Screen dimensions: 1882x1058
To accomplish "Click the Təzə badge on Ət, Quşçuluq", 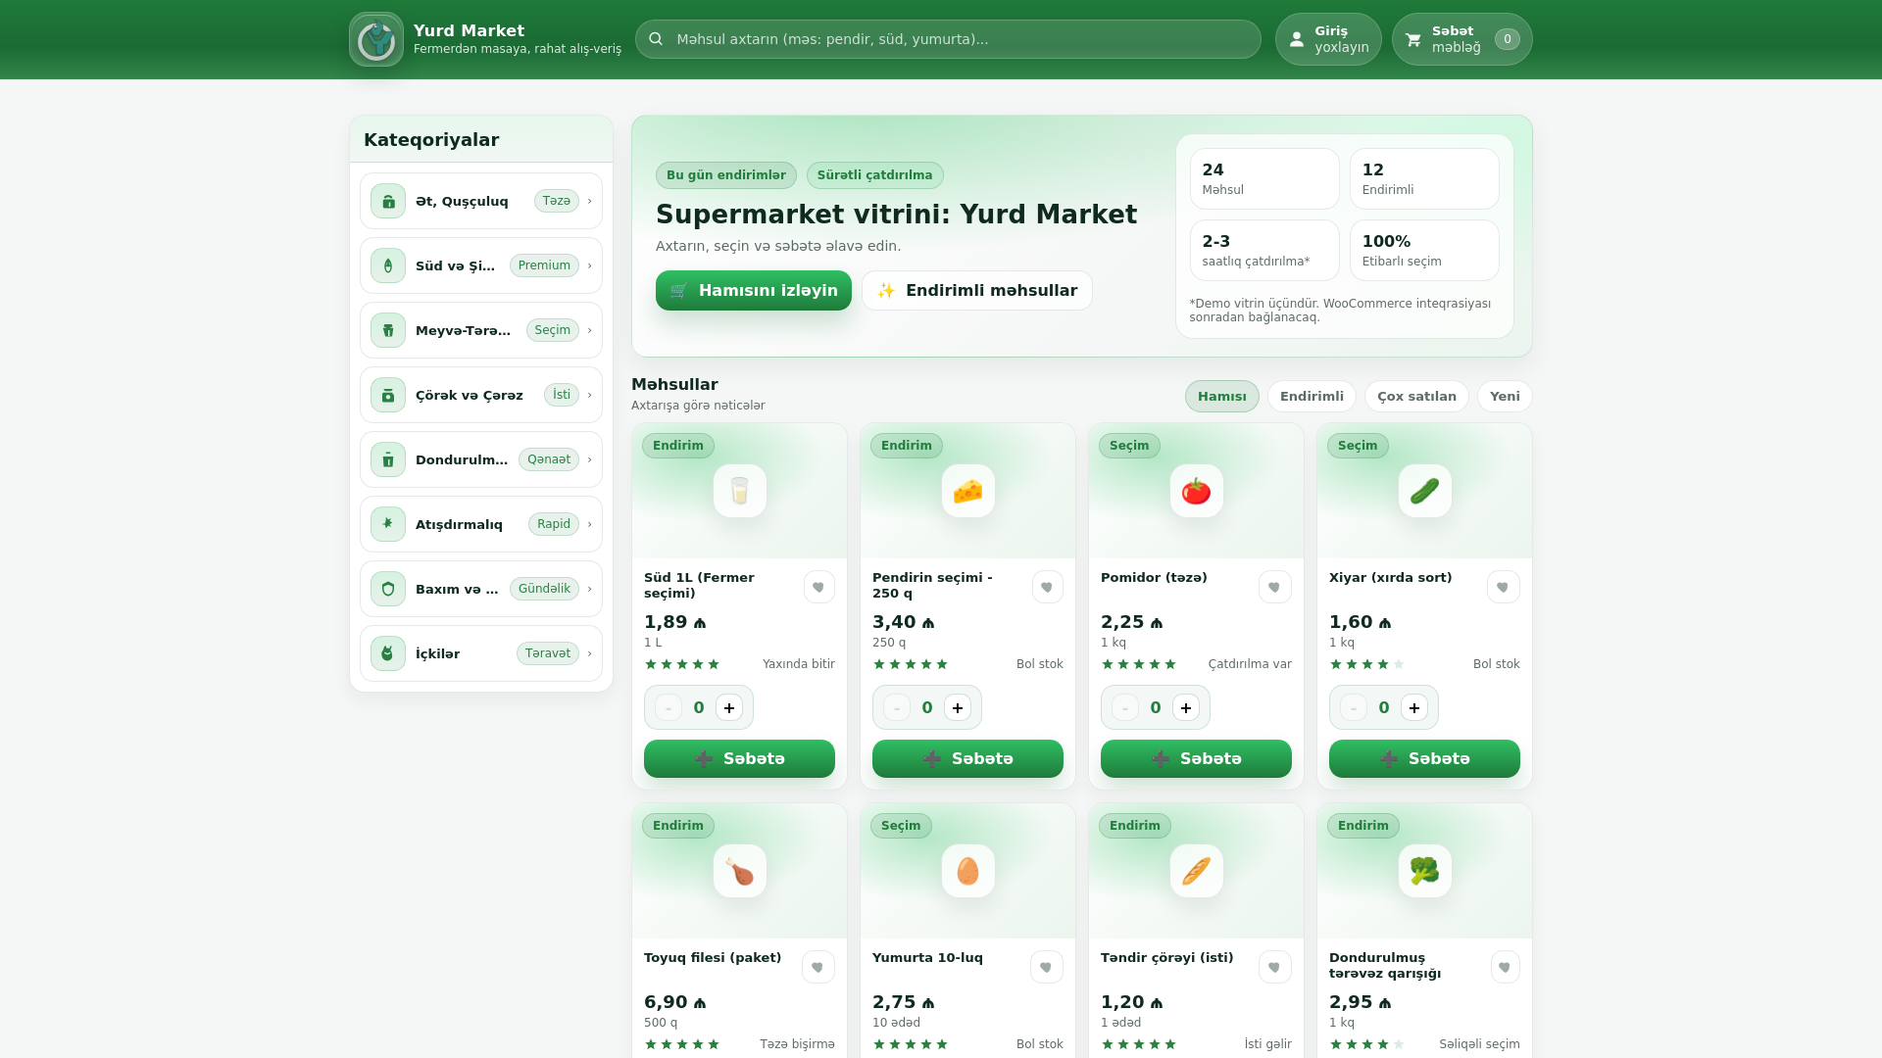I will [557, 201].
